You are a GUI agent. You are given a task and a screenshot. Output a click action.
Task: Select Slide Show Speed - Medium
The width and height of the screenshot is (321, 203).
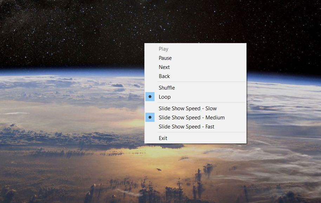(195, 118)
